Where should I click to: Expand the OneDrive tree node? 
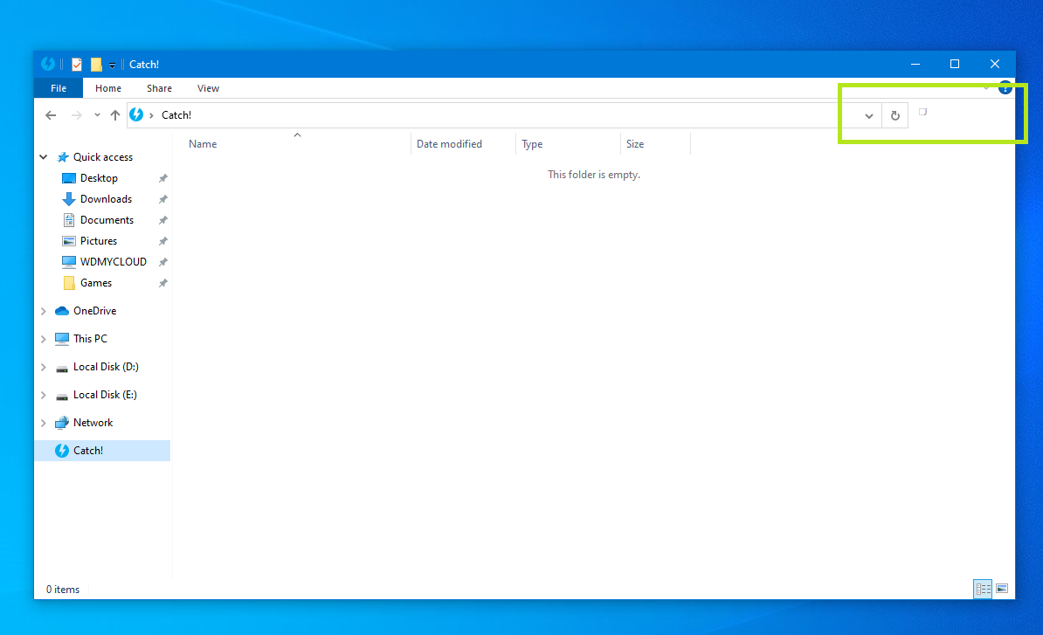click(x=43, y=311)
